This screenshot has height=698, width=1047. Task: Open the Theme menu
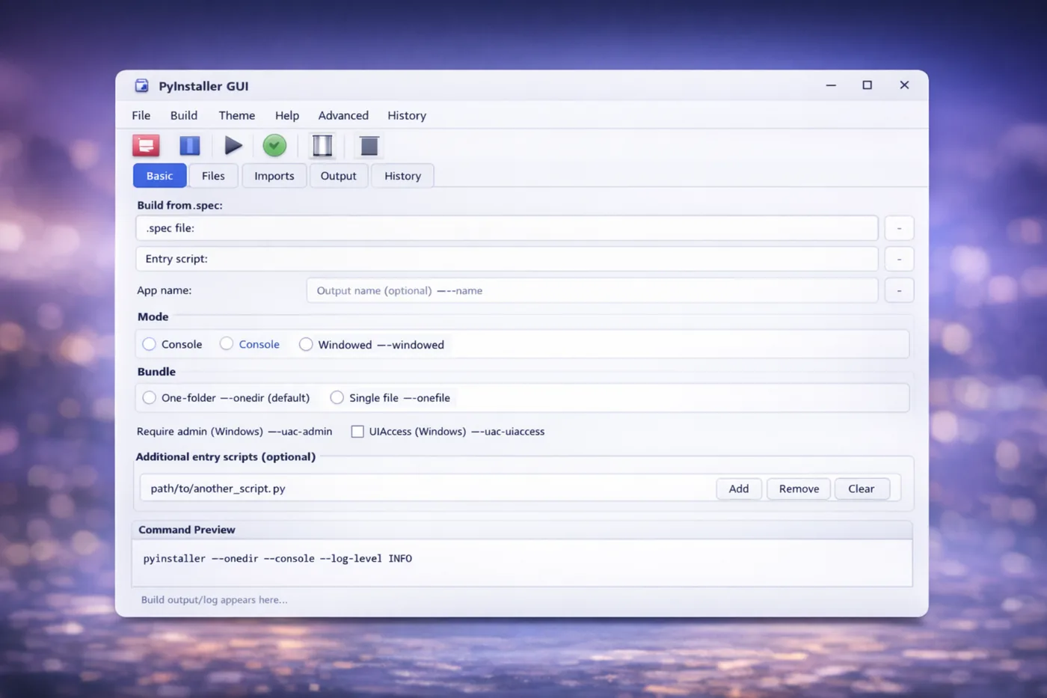coord(236,115)
